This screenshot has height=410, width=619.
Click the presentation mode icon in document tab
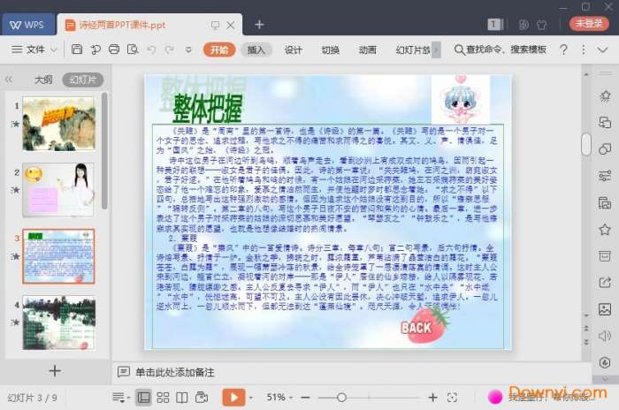coord(215,26)
